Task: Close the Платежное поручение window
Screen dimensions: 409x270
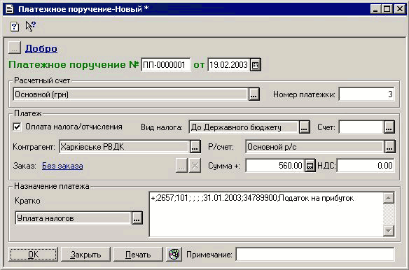Action: 399,9
